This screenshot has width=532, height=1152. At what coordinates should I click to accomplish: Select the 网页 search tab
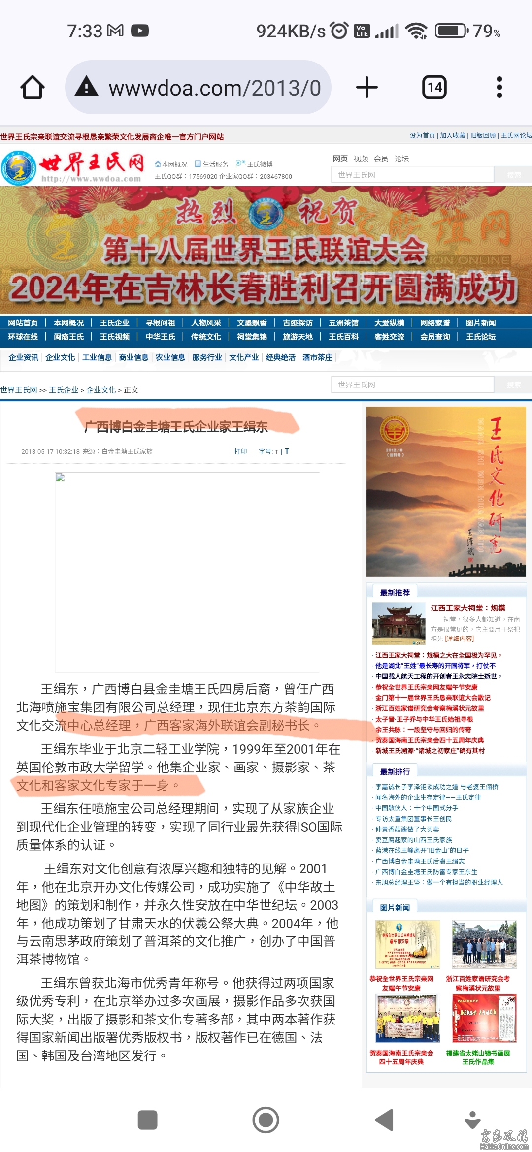[340, 159]
